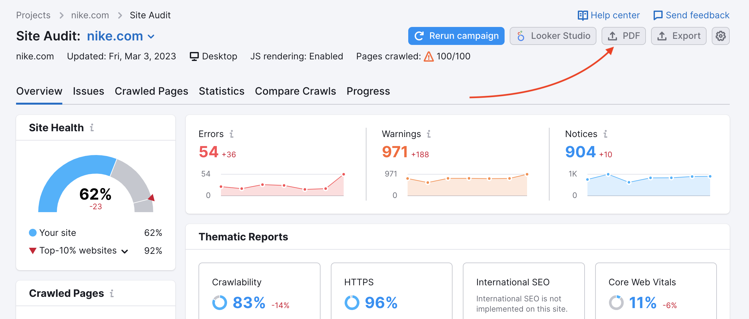Switch to the Statistics tab
The width and height of the screenshot is (749, 319).
pyautogui.click(x=222, y=91)
